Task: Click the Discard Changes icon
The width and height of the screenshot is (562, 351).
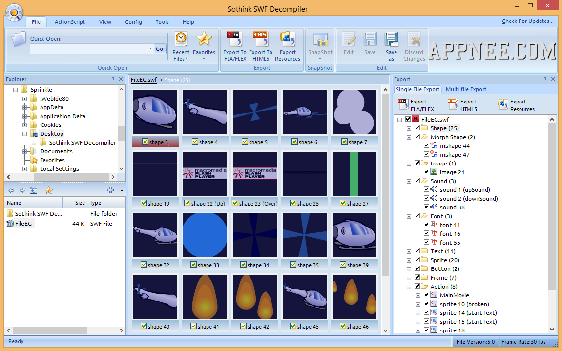Action: [x=414, y=39]
